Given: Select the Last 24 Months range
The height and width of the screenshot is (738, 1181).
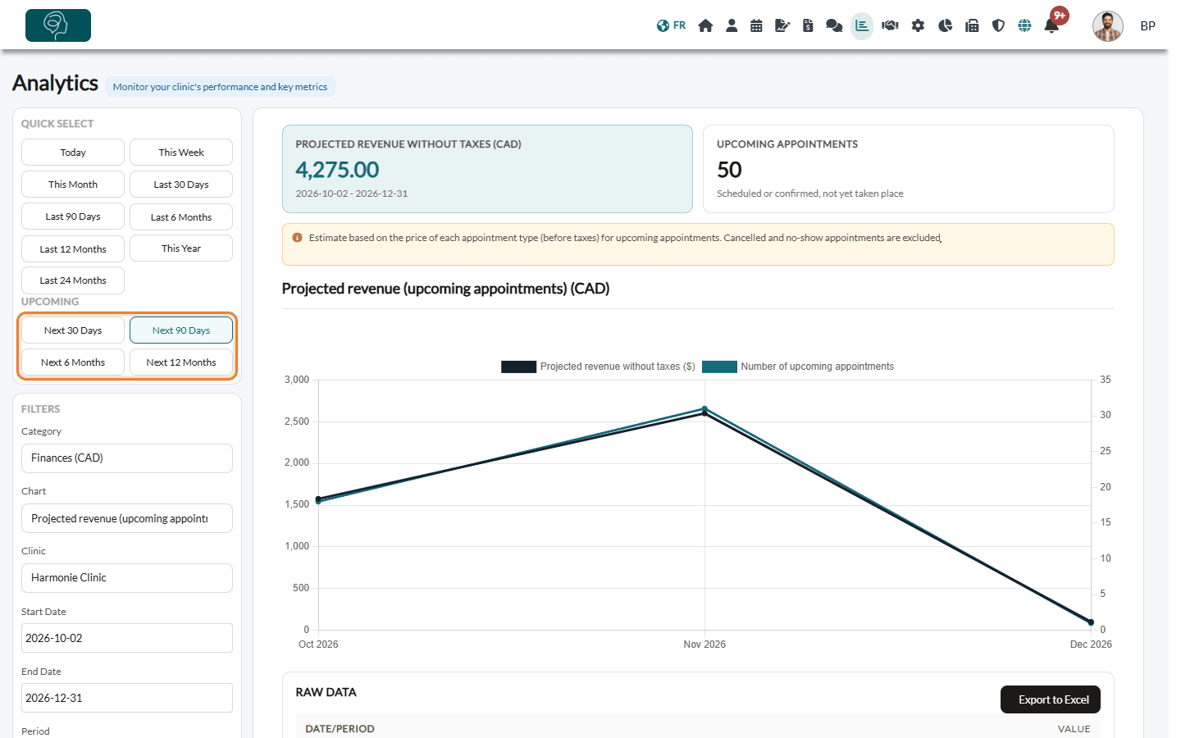Looking at the screenshot, I should tap(73, 280).
